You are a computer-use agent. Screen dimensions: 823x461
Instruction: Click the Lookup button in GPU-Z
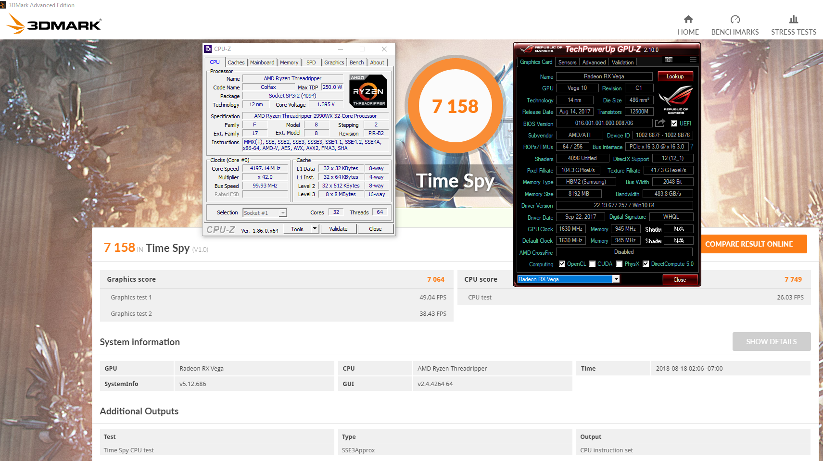675,76
